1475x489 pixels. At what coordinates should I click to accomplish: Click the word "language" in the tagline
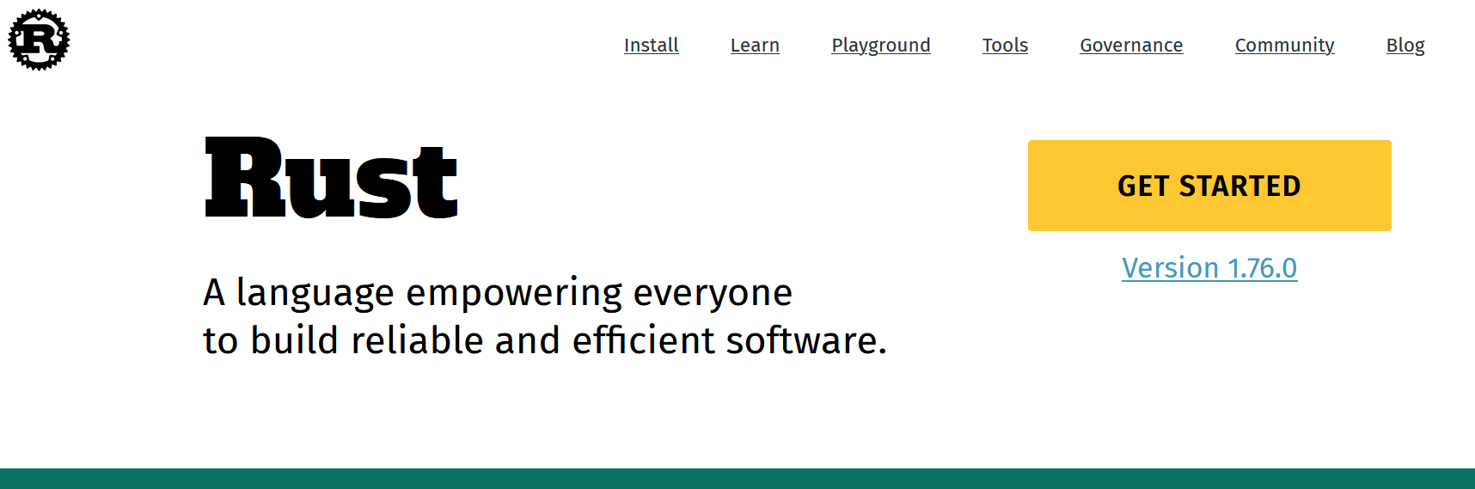315,294
